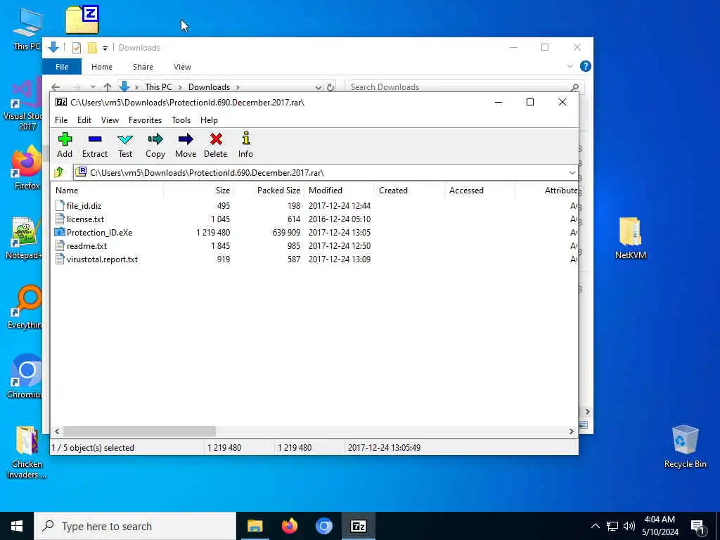Screen dimensions: 720x540
Task: Click This PC in the Explorer breadcrumb
Action: point(158,86)
